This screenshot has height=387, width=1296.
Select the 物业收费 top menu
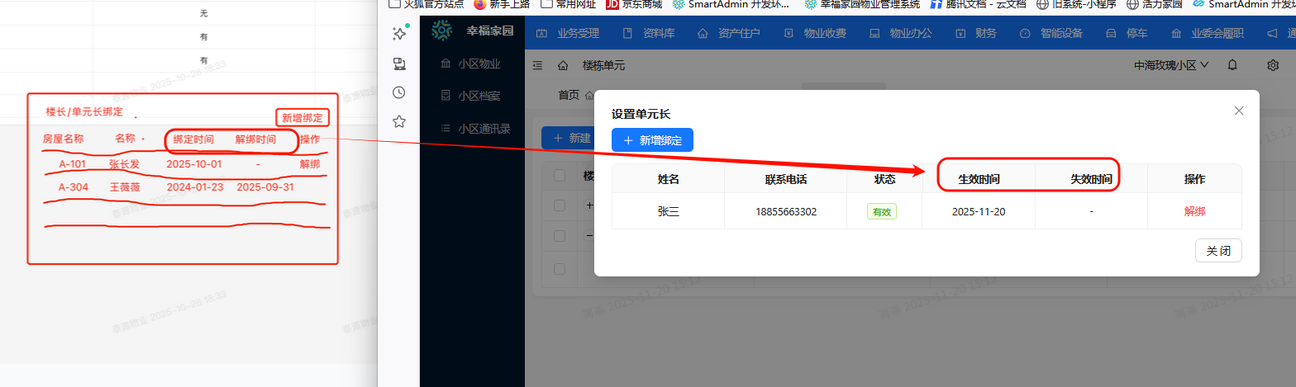click(815, 33)
